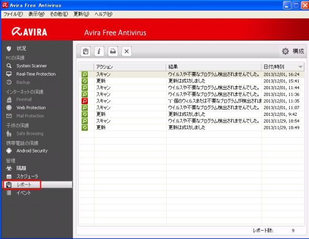This screenshot has height=239, width=309.
Task: Open report information with the i icon
Action: [x=99, y=51]
